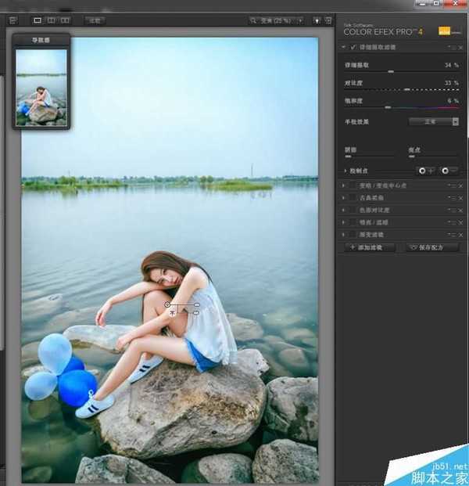469x486 pixels.
Task: Click the 保存配方 button
Action: (431, 247)
